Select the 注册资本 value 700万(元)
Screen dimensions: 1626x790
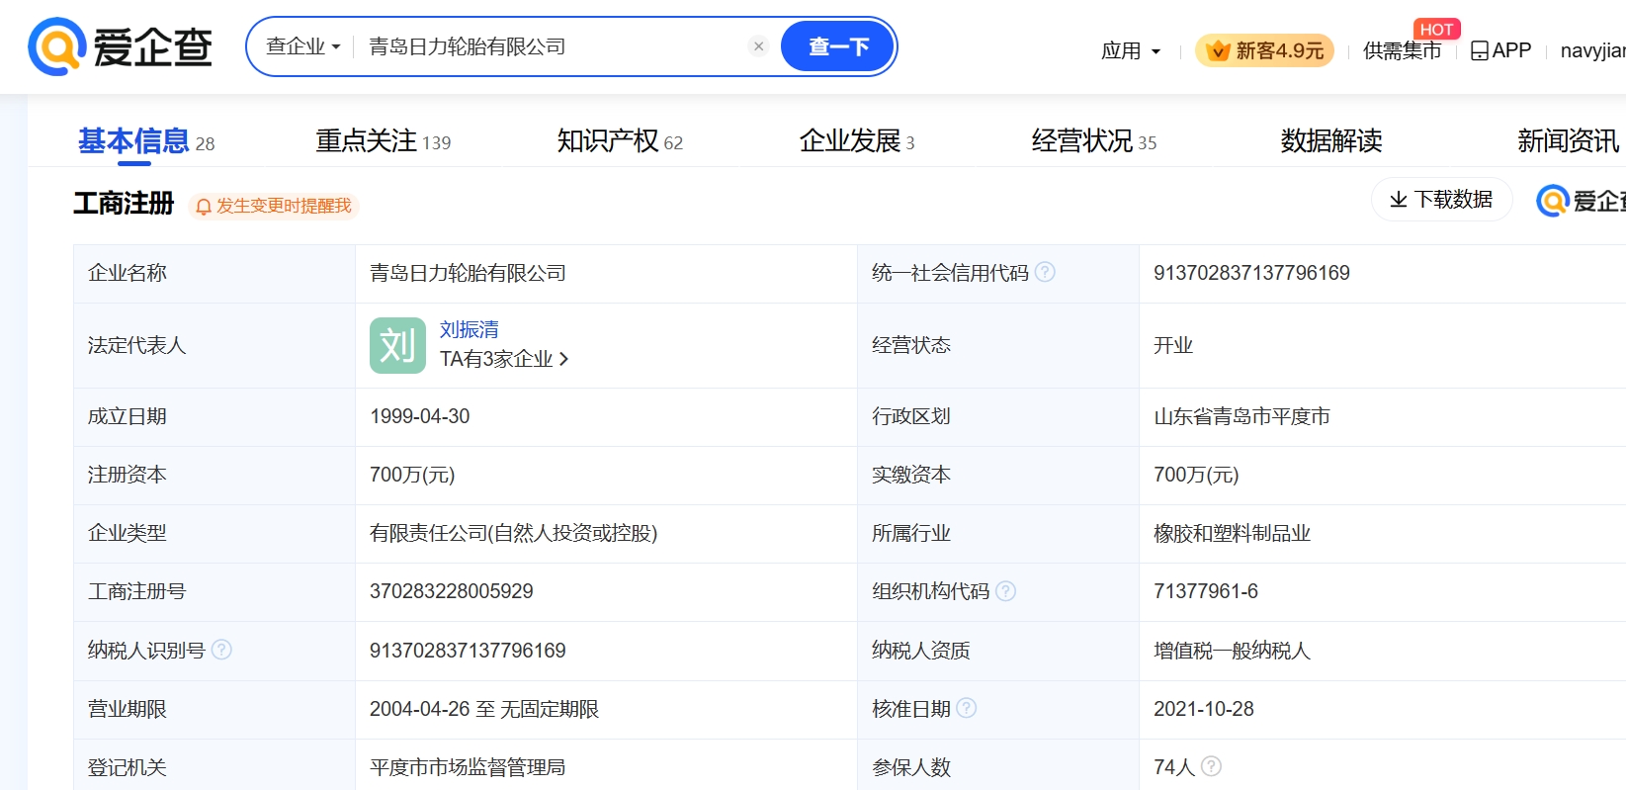click(412, 475)
